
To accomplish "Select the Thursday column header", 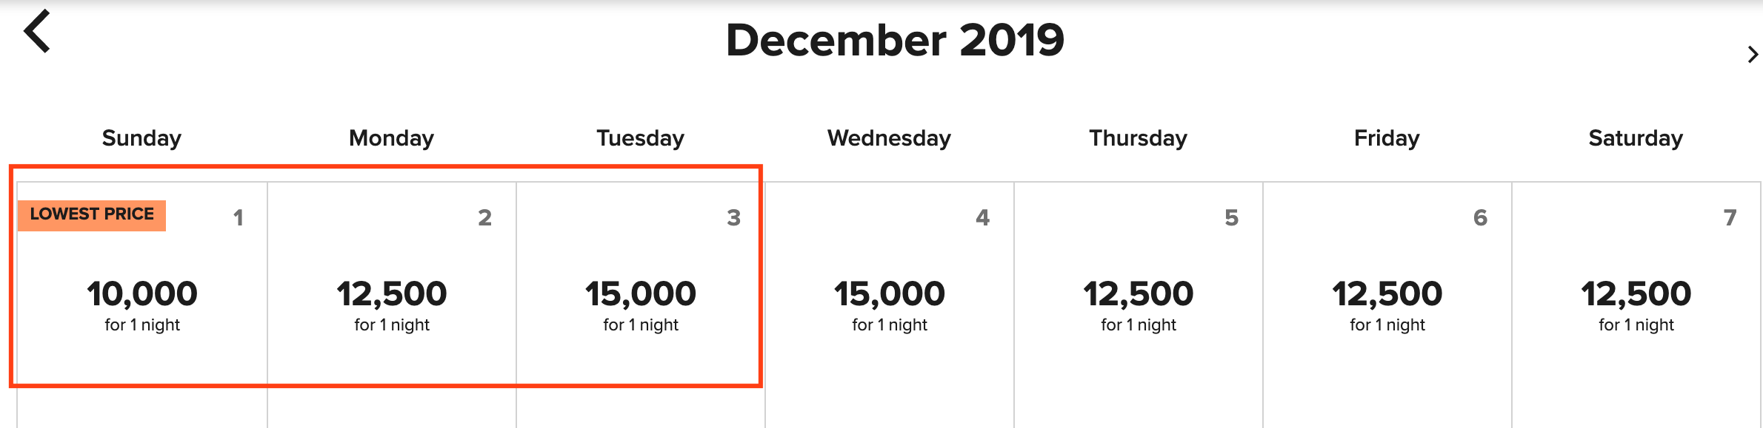I will [x=1138, y=138].
